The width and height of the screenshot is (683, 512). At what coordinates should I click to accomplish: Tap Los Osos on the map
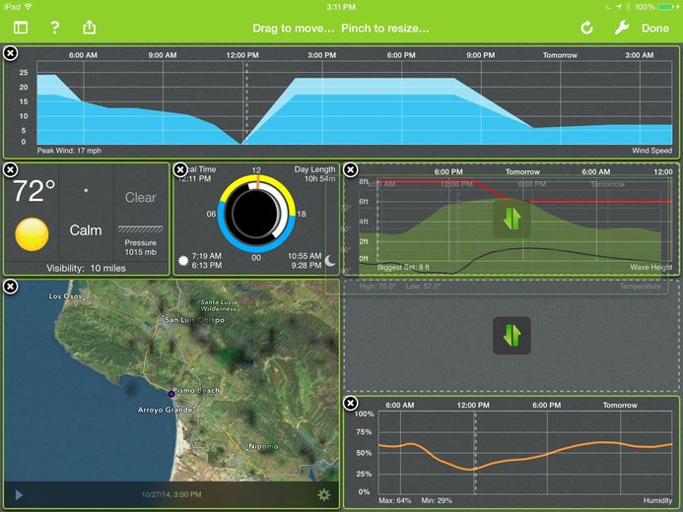pos(65,296)
